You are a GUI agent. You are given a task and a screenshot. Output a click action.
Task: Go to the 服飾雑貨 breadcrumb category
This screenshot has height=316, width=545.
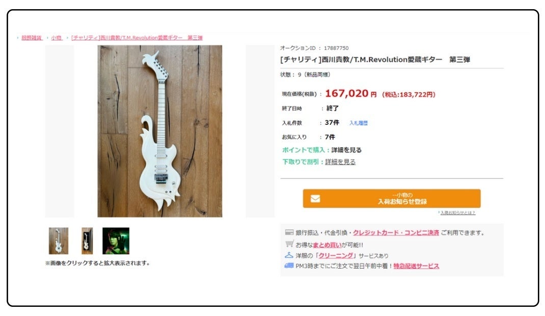click(x=32, y=38)
